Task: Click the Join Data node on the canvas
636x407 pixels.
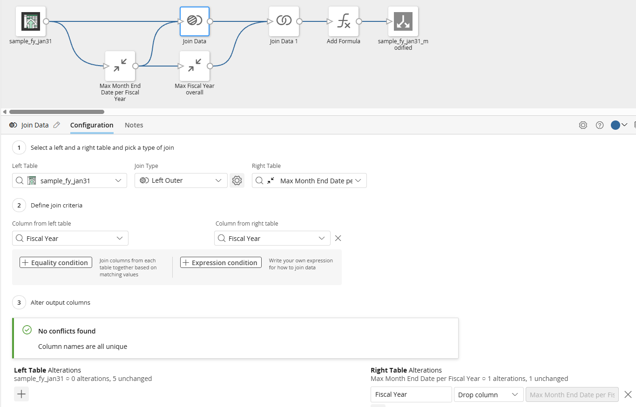Action: pyautogui.click(x=195, y=21)
